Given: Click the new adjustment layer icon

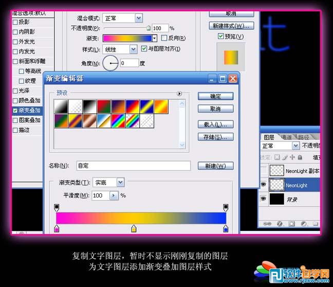Looking at the screenshot, I should pos(304,224).
